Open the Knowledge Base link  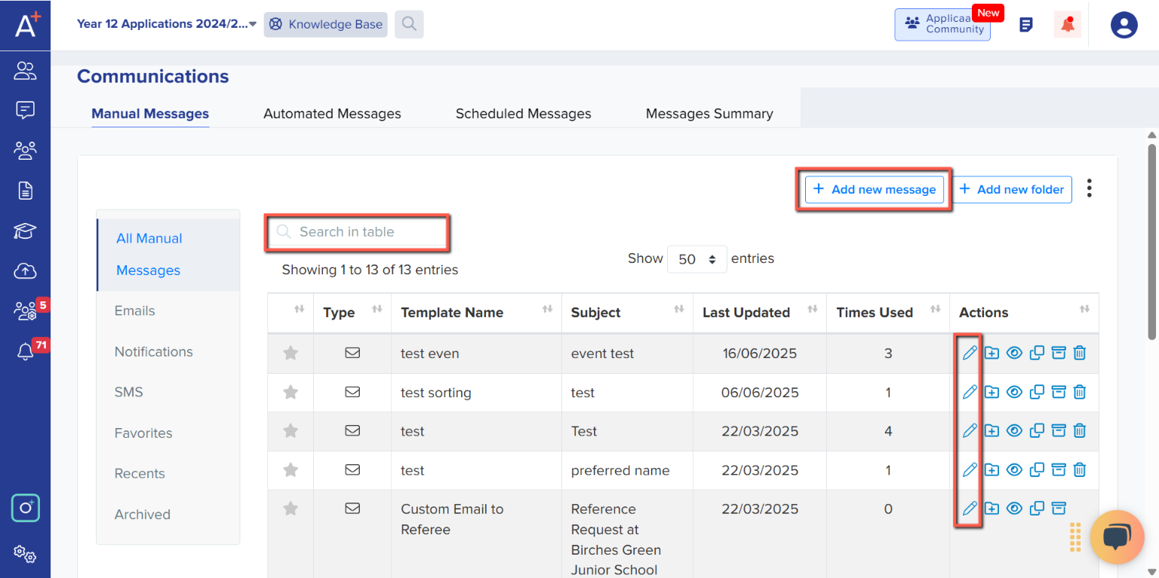click(326, 24)
